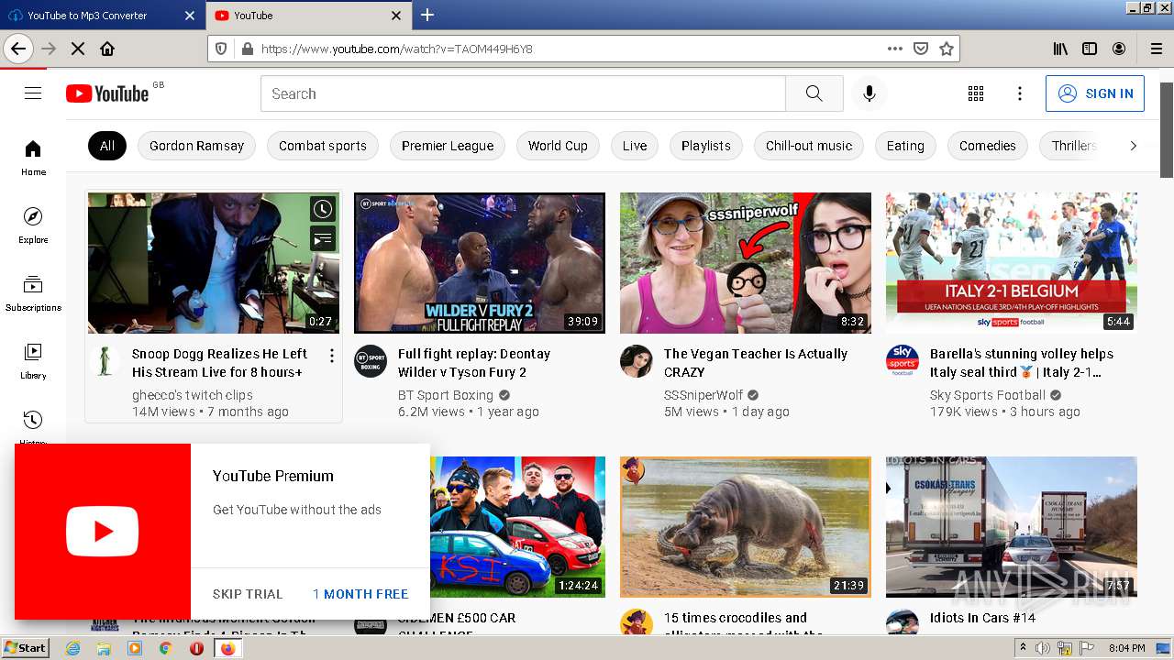Open the YouTube hamburger guide menu
Image resolution: width=1174 pixels, height=660 pixels.
click(x=33, y=93)
